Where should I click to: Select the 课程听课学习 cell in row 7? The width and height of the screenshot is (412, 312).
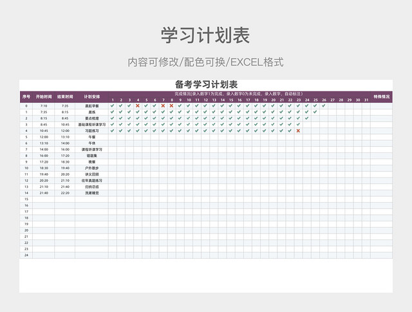pyautogui.click(x=91, y=149)
